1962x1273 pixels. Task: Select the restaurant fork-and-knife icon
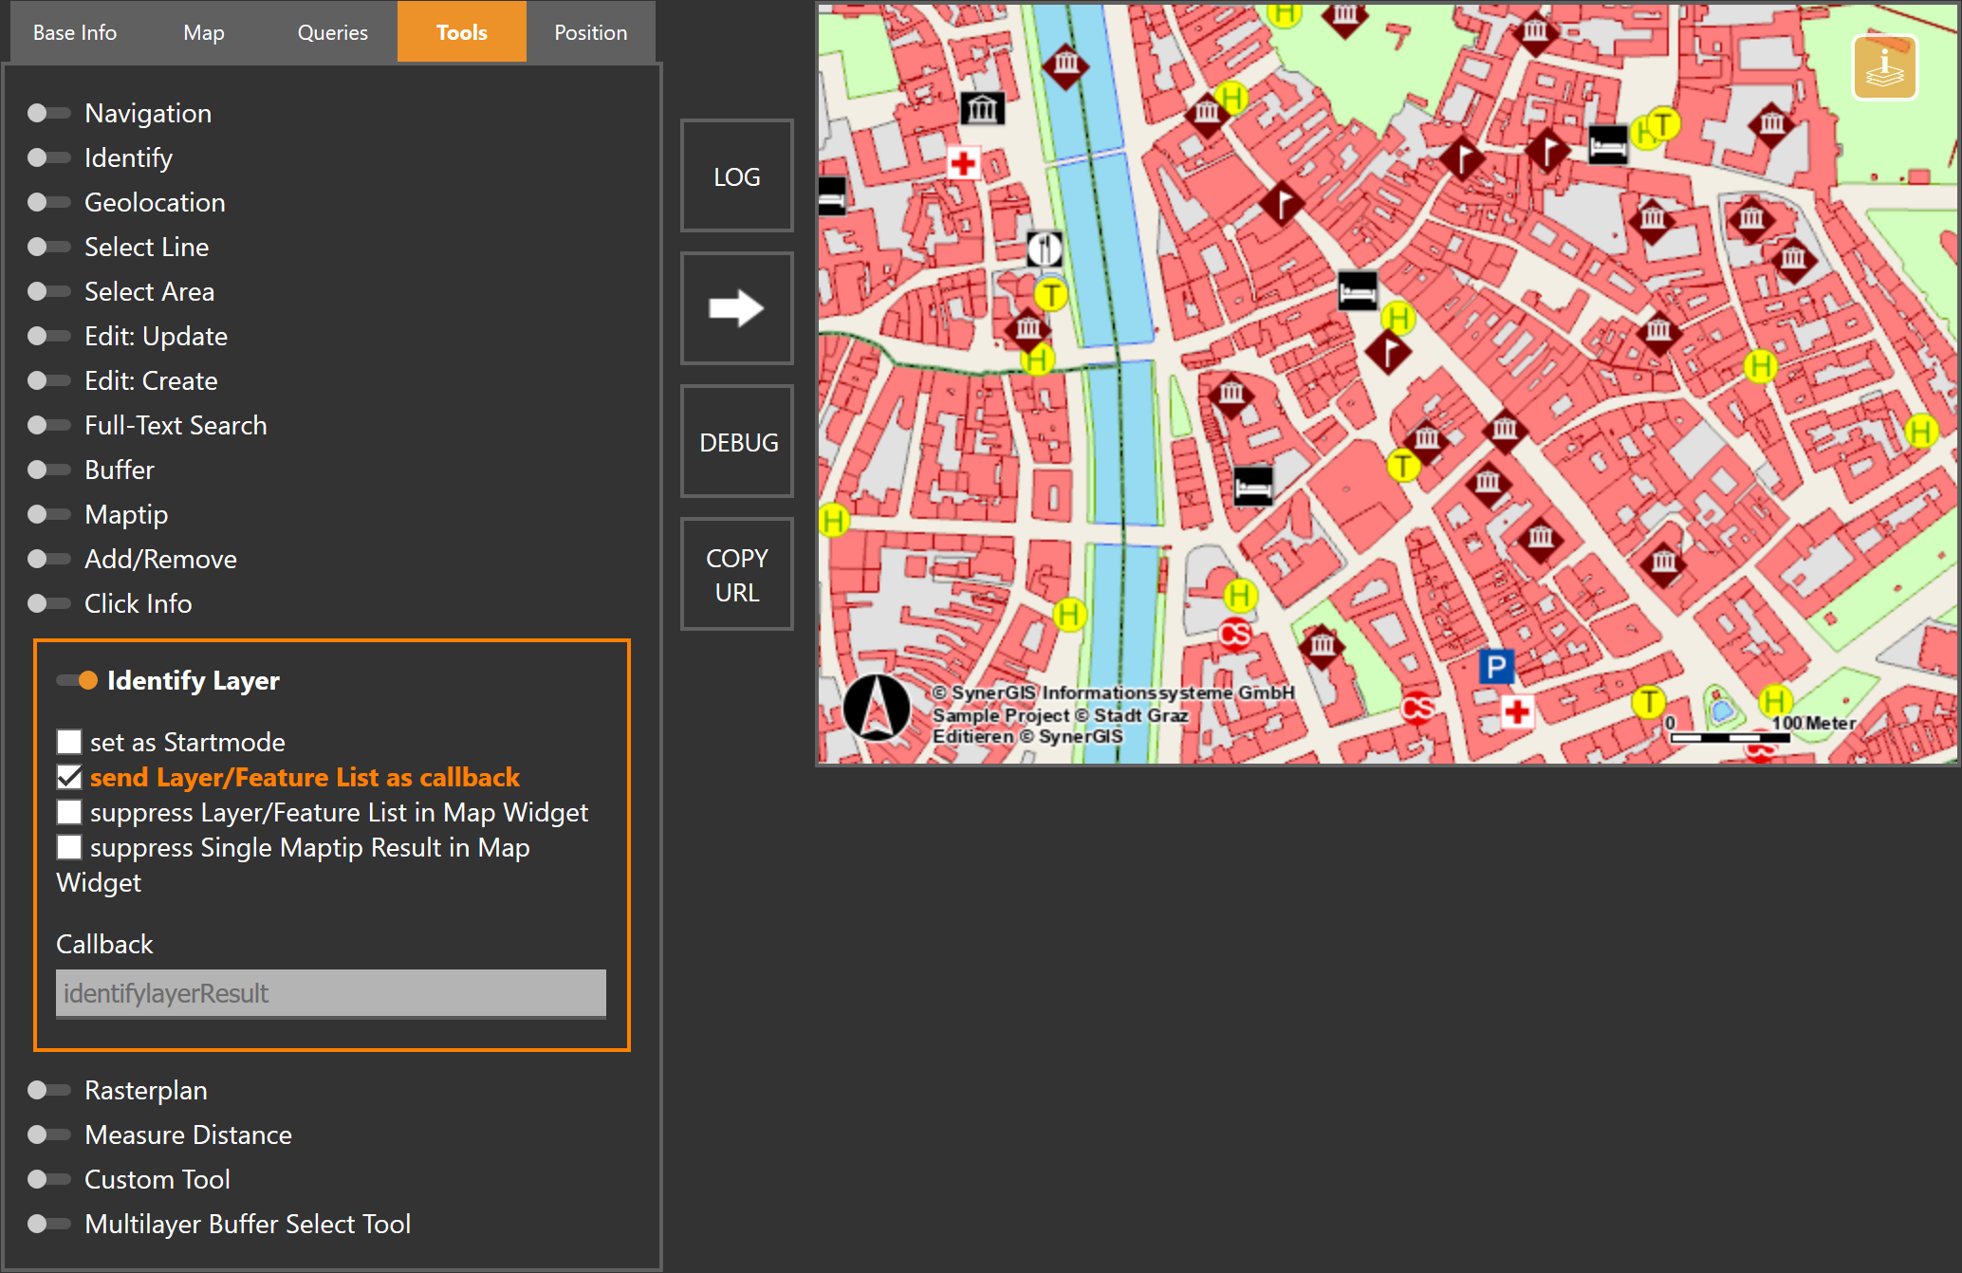[1046, 249]
